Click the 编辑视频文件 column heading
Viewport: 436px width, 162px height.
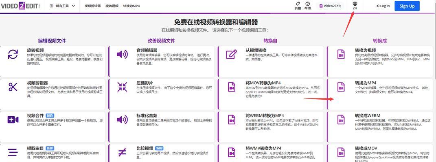[52, 40]
